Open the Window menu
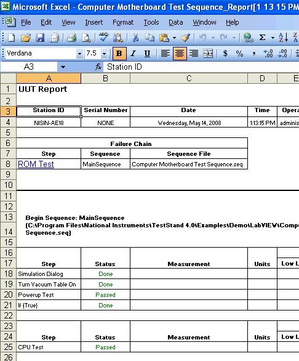 tap(204, 22)
